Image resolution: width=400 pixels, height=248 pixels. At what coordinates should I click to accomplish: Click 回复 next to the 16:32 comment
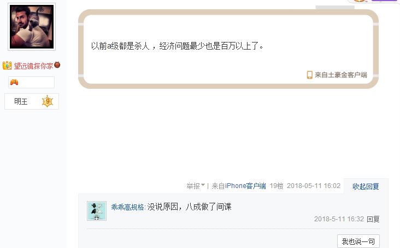[373, 219]
